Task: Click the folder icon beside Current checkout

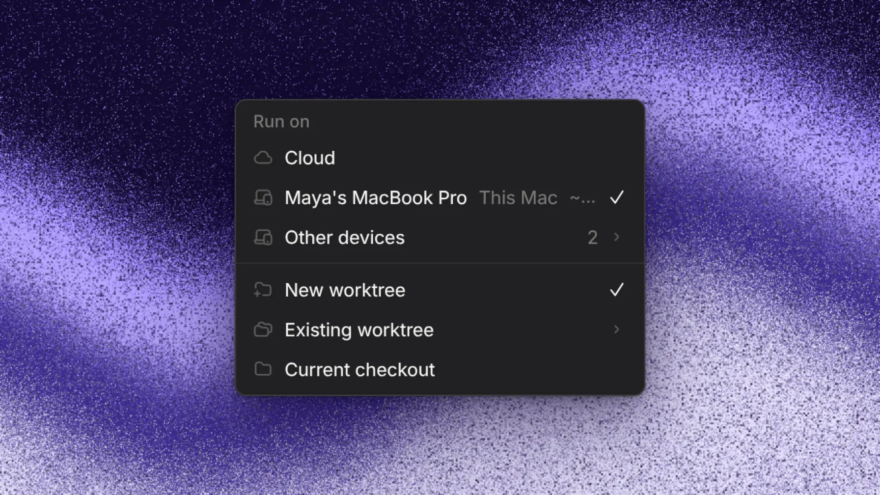Action: click(x=263, y=369)
